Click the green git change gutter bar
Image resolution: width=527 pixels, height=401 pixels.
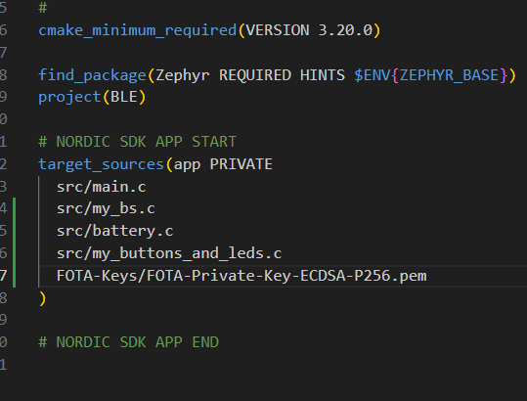coord(14,243)
